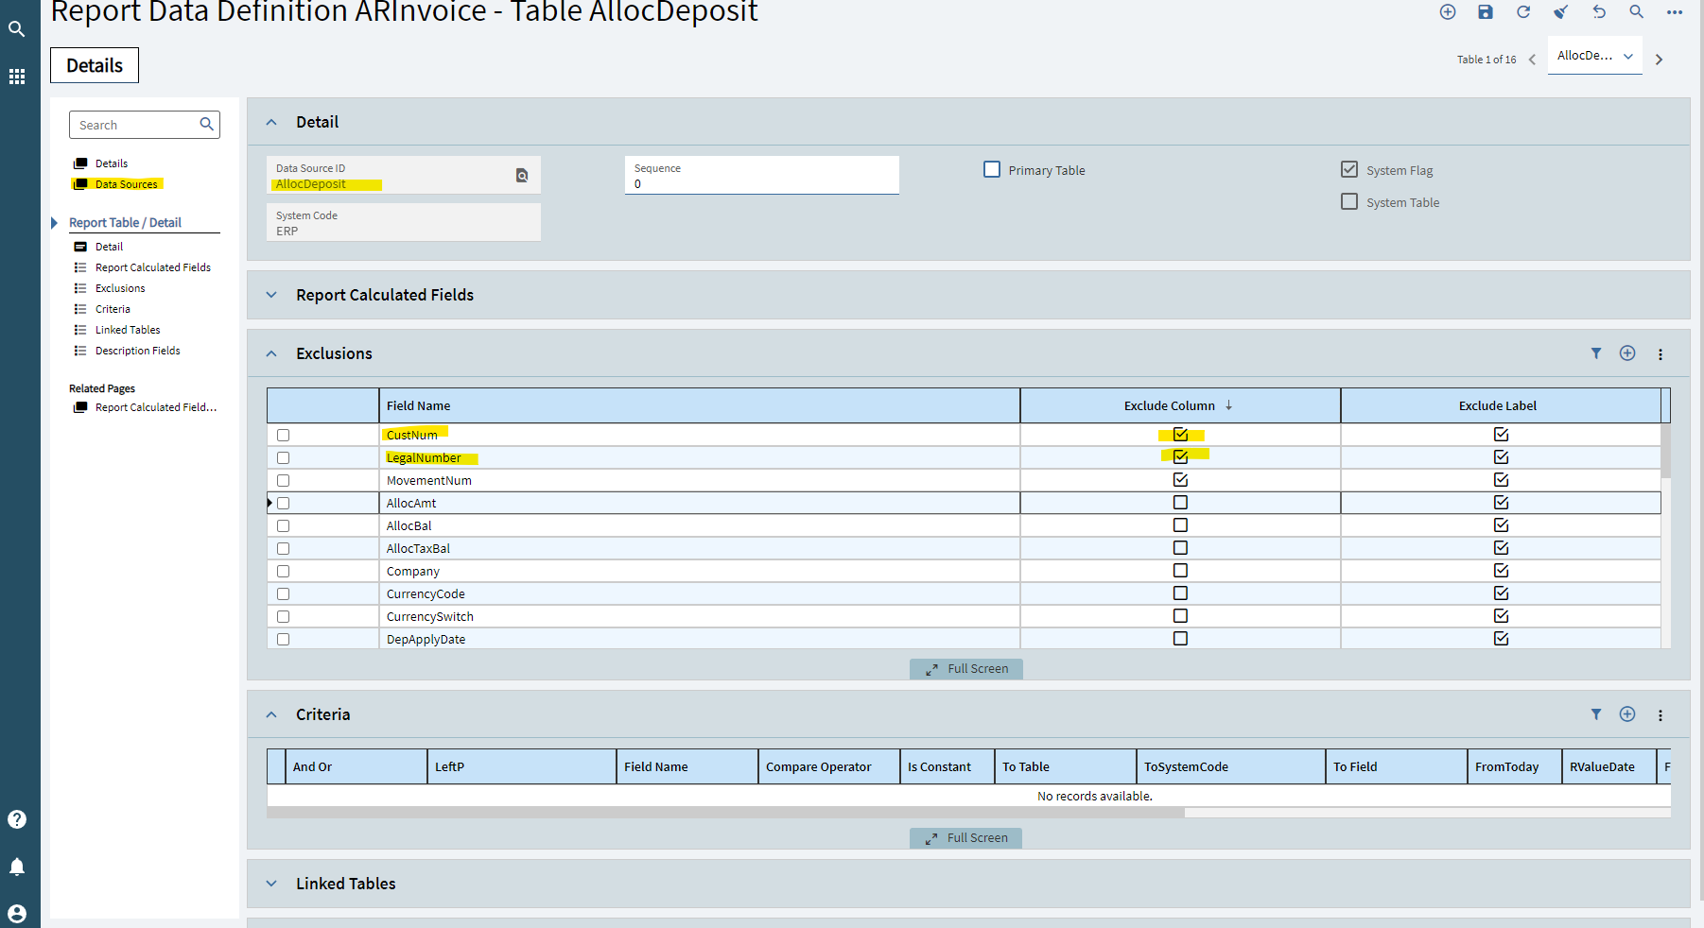The height and width of the screenshot is (928, 1704).
Task: Add new record in Criteria grid
Action: pos(1627,714)
